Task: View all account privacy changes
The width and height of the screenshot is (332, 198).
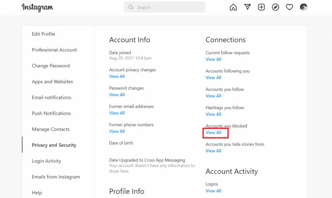Action: coord(117,76)
